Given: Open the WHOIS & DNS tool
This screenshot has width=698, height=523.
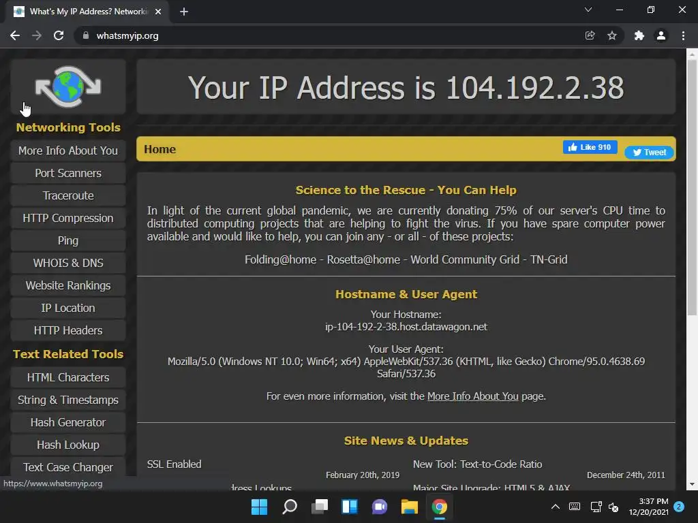Looking at the screenshot, I should coord(68,264).
